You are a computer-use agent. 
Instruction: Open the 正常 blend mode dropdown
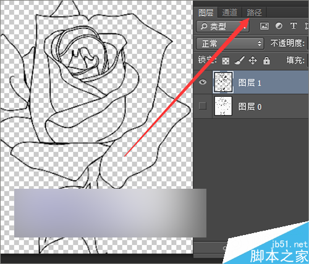230,43
